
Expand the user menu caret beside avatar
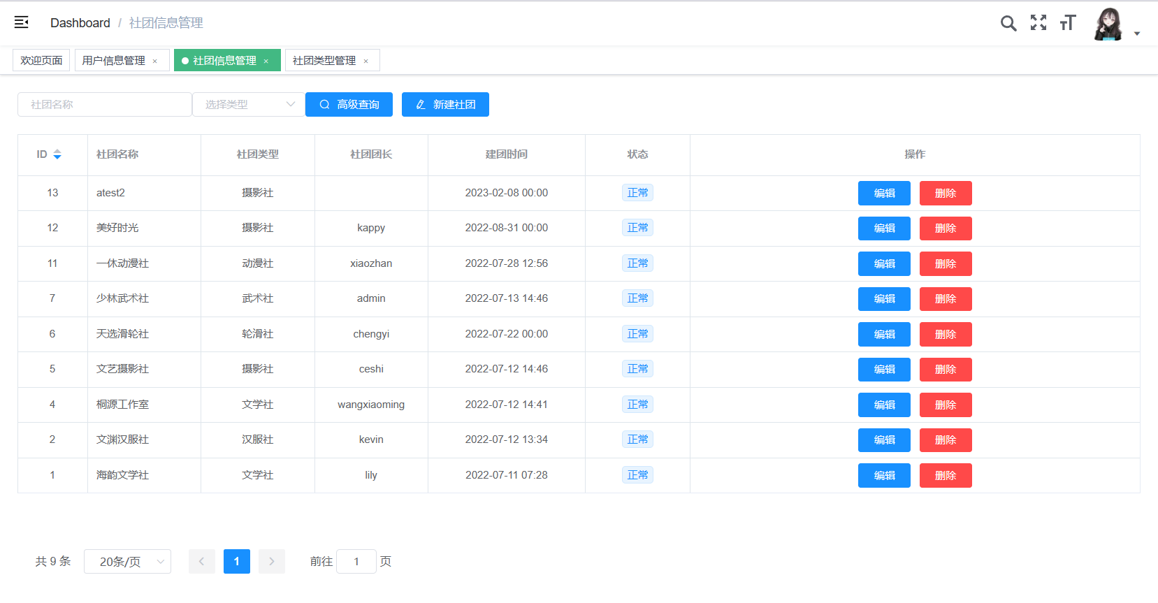[x=1137, y=34]
